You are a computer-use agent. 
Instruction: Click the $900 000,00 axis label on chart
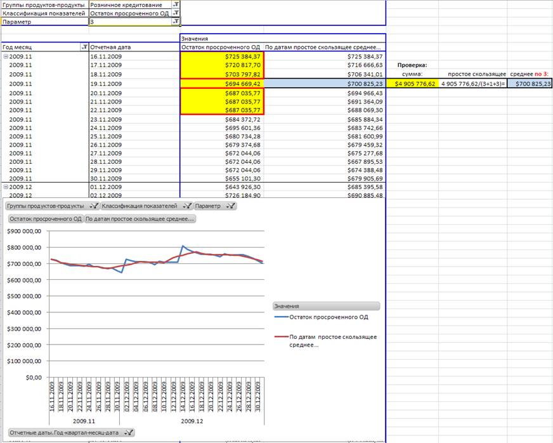tap(24, 231)
